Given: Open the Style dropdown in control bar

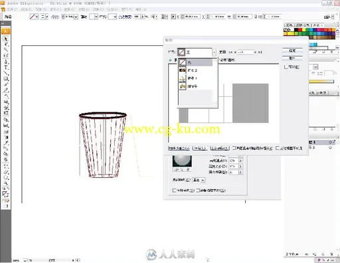Looking at the screenshot, I should click(115, 17).
